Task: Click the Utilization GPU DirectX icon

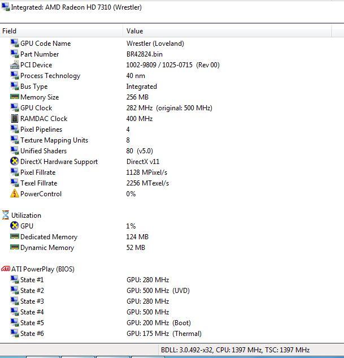Action: click(x=15, y=226)
